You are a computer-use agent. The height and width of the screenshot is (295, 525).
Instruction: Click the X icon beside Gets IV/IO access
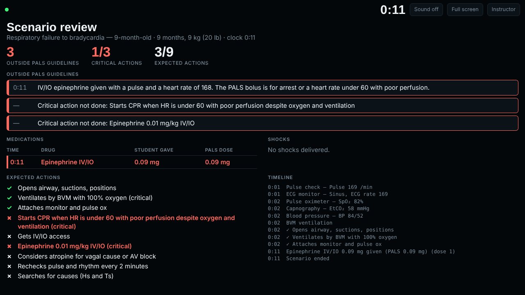pos(9,236)
